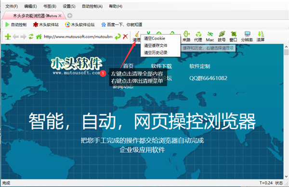Screen dimensions: 289x187
Task: Go to home page with house icon
Action: pos(39,37)
